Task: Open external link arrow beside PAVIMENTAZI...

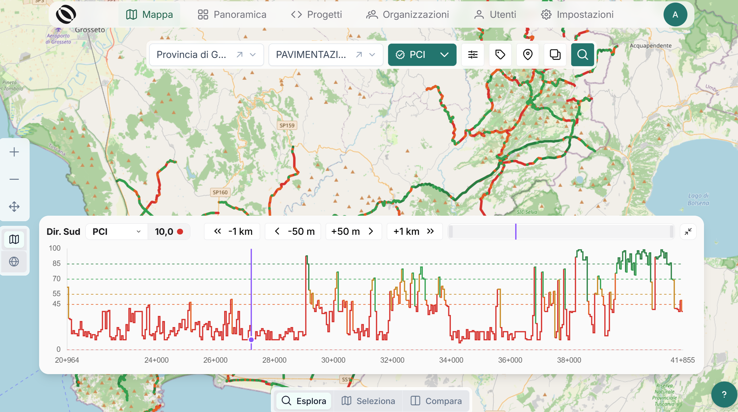Action: pyautogui.click(x=359, y=55)
